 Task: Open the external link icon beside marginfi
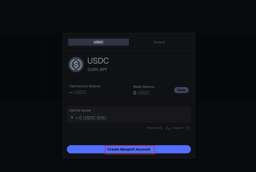[188, 128]
